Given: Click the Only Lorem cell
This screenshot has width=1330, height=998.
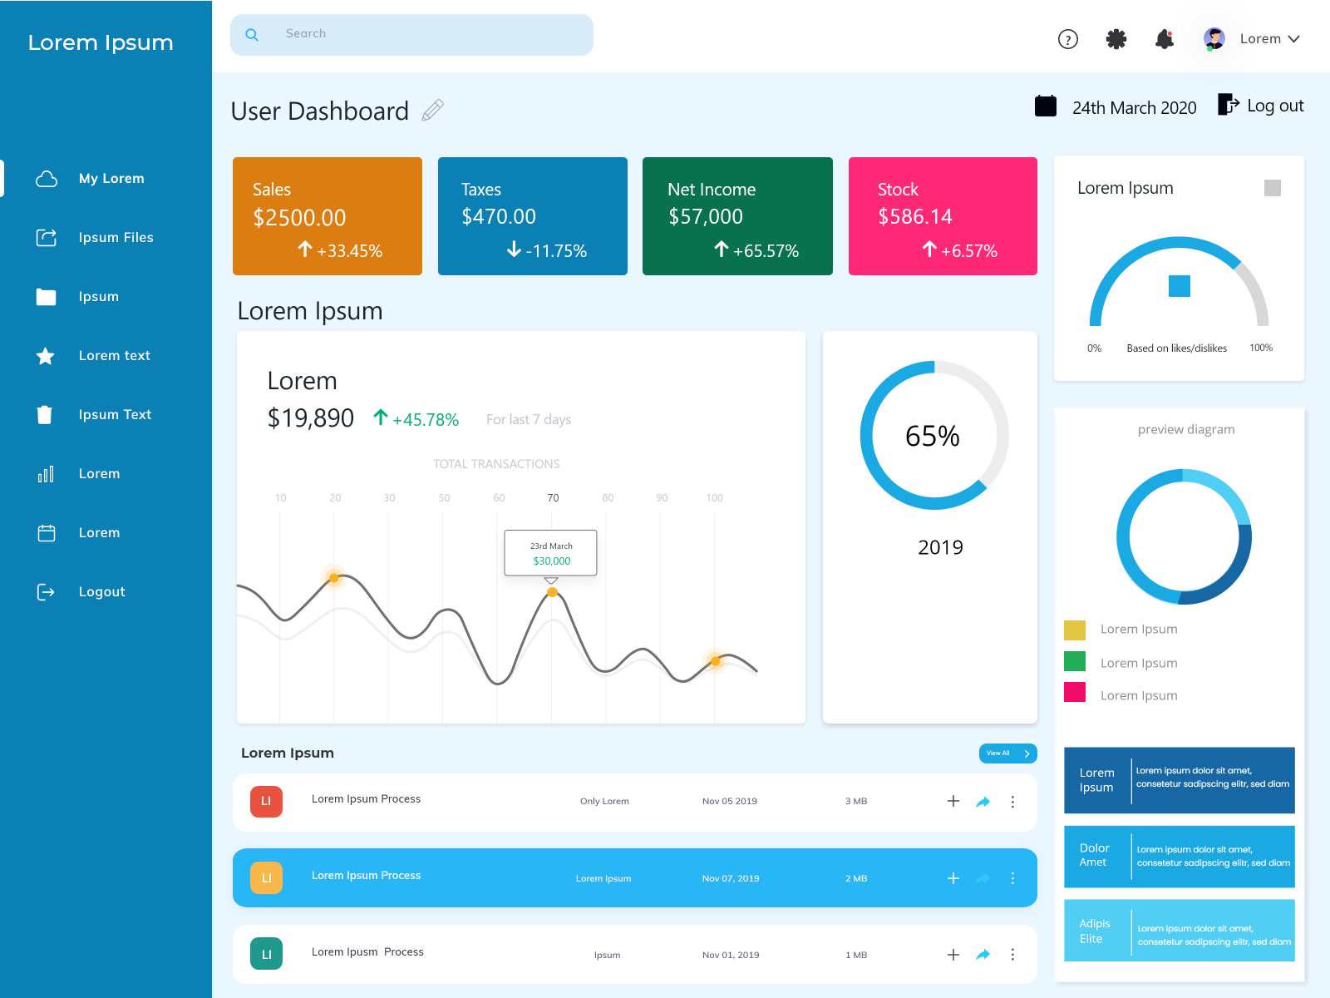Looking at the screenshot, I should coord(604,802).
